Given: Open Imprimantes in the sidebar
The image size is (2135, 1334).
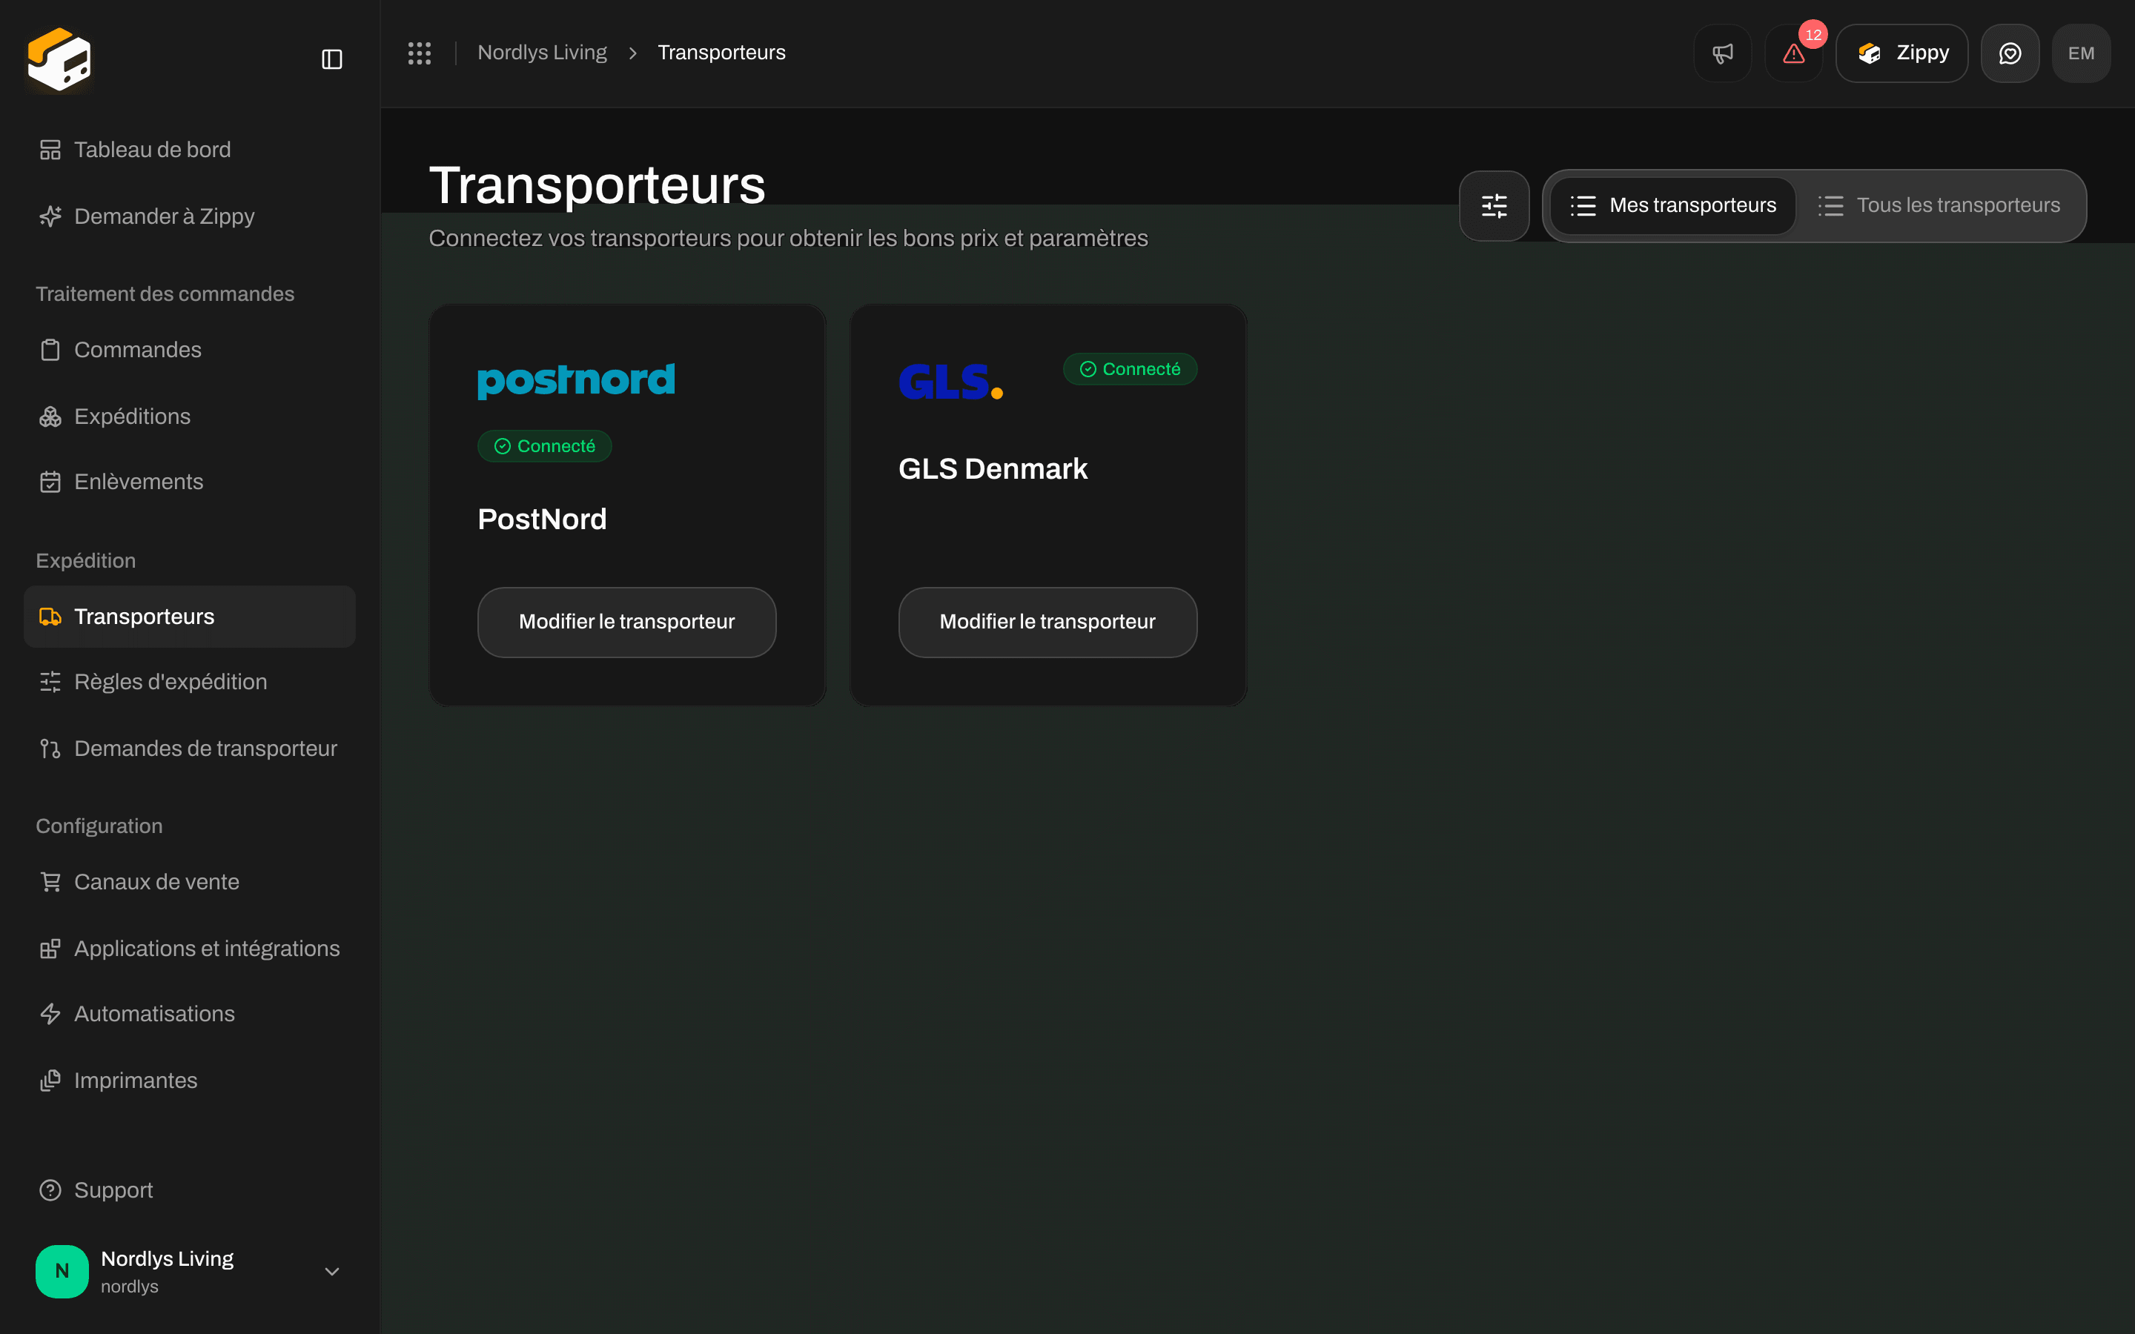Looking at the screenshot, I should 190,1081.
